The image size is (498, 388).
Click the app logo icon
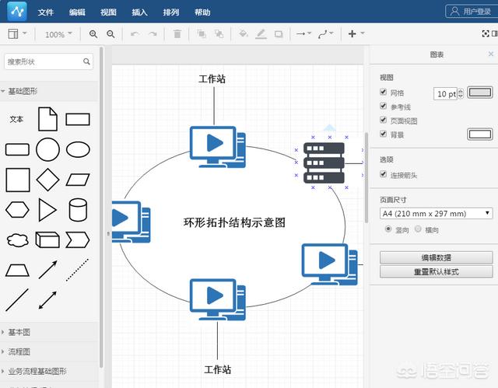click(17, 11)
